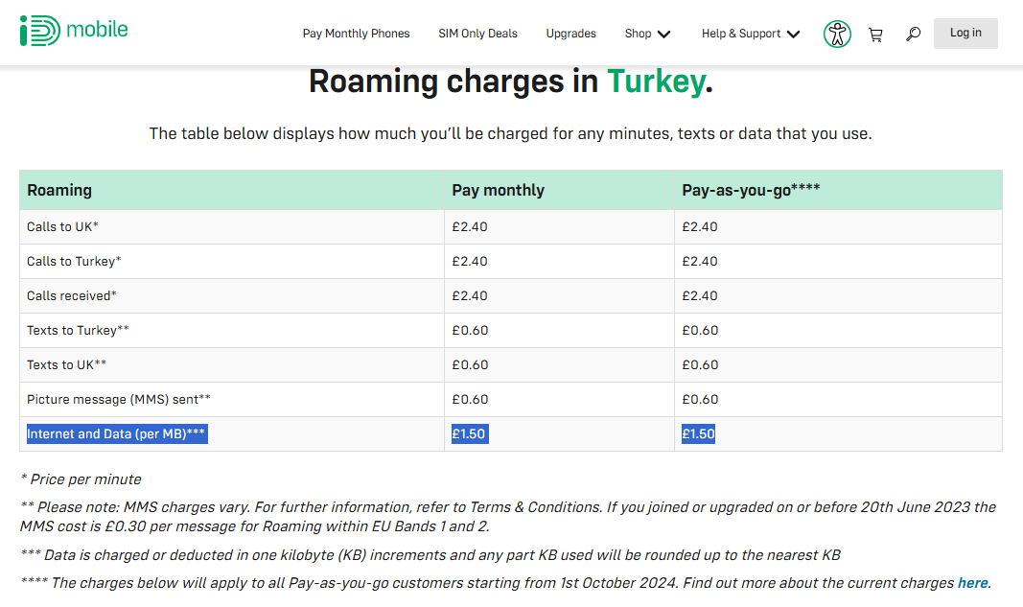Click the Pay monthly £1.50 data price
Viewport: 1023px width, 607px height.
(x=470, y=434)
